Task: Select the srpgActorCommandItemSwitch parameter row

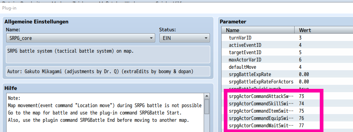Action: click(x=287, y=111)
